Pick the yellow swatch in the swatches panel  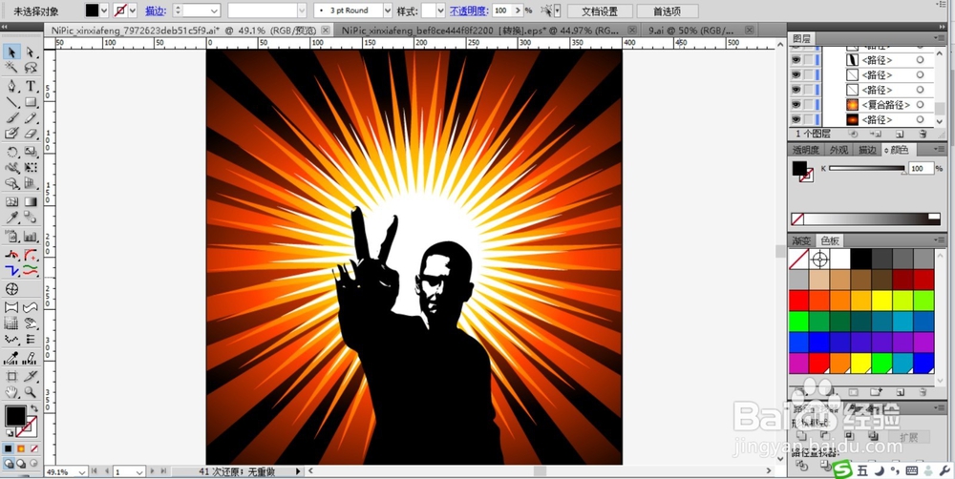pyautogui.click(x=881, y=300)
